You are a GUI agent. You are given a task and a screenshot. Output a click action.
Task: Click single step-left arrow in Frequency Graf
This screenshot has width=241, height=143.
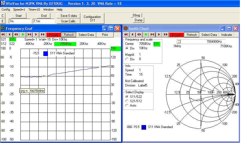(x=10, y=35)
